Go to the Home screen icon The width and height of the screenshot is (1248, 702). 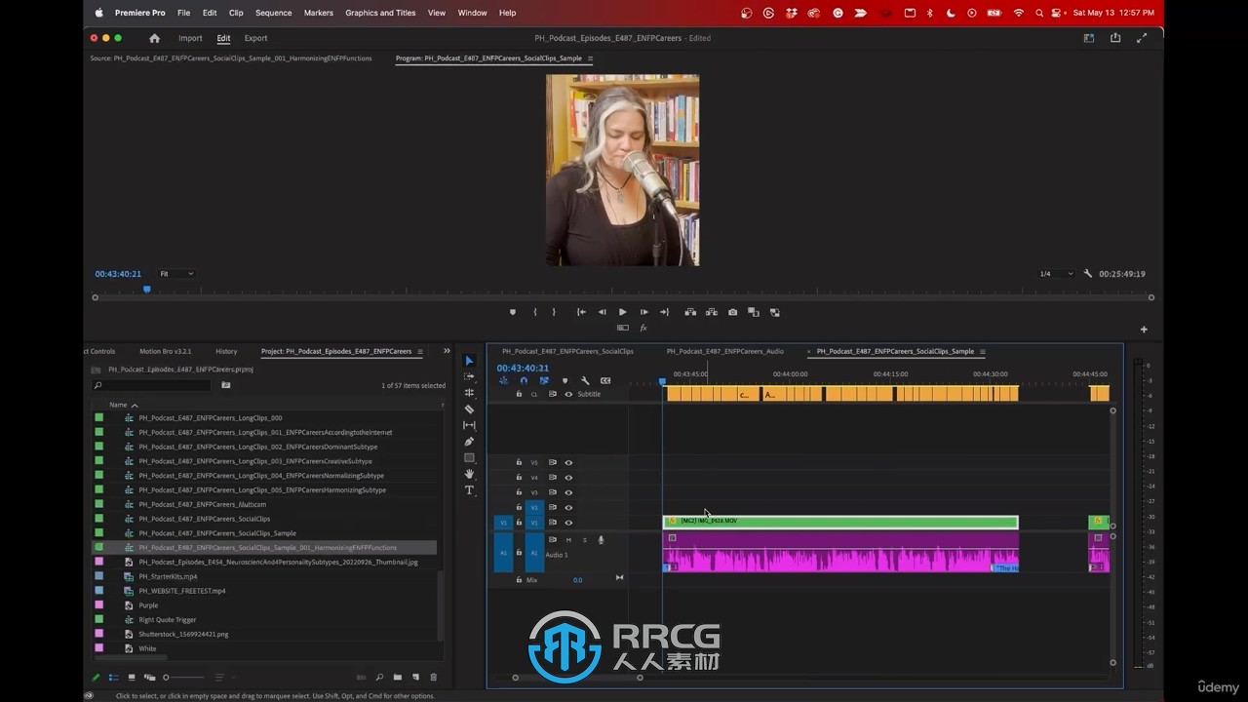point(154,38)
